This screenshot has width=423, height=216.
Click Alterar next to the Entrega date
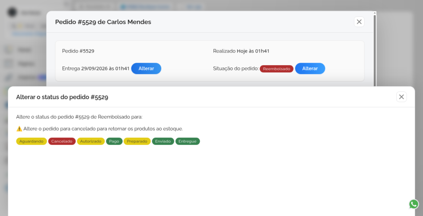146,68
